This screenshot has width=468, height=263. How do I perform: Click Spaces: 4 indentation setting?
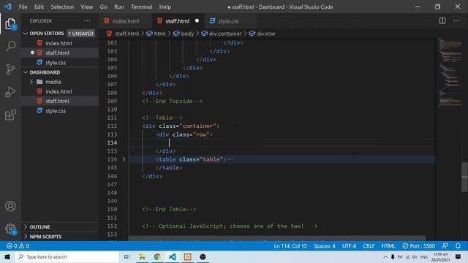point(324,246)
